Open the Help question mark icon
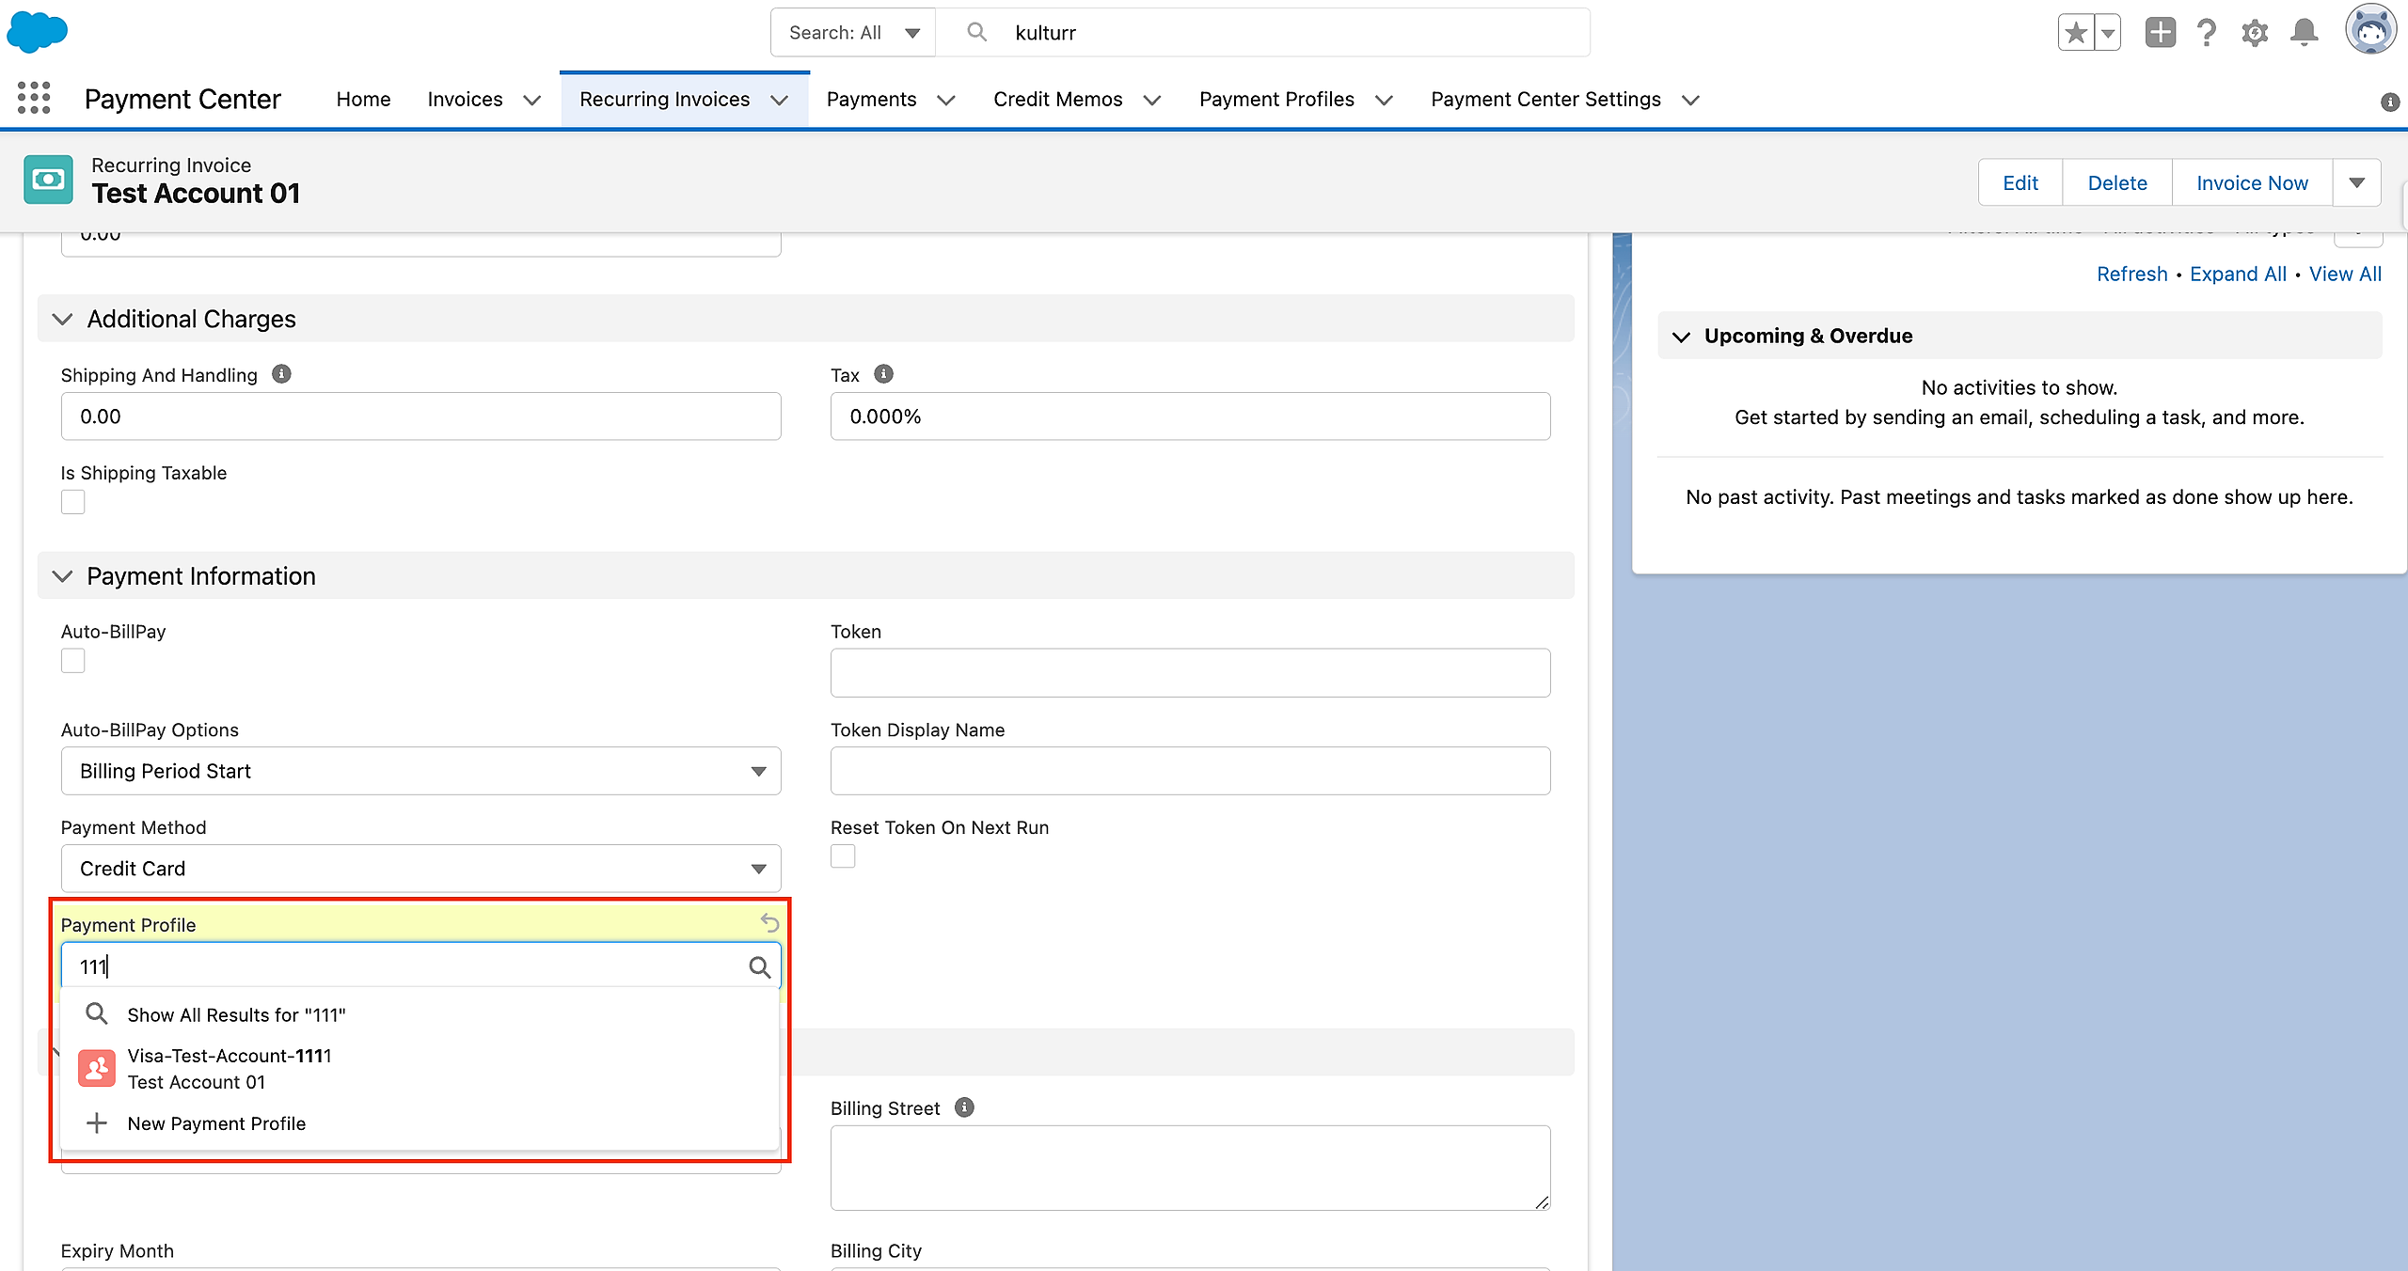 click(x=2206, y=33)
